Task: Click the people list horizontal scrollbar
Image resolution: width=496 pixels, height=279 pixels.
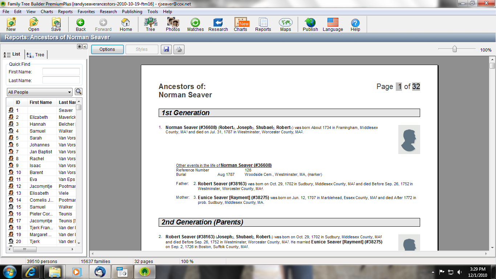Action: [x=25, y=250]
